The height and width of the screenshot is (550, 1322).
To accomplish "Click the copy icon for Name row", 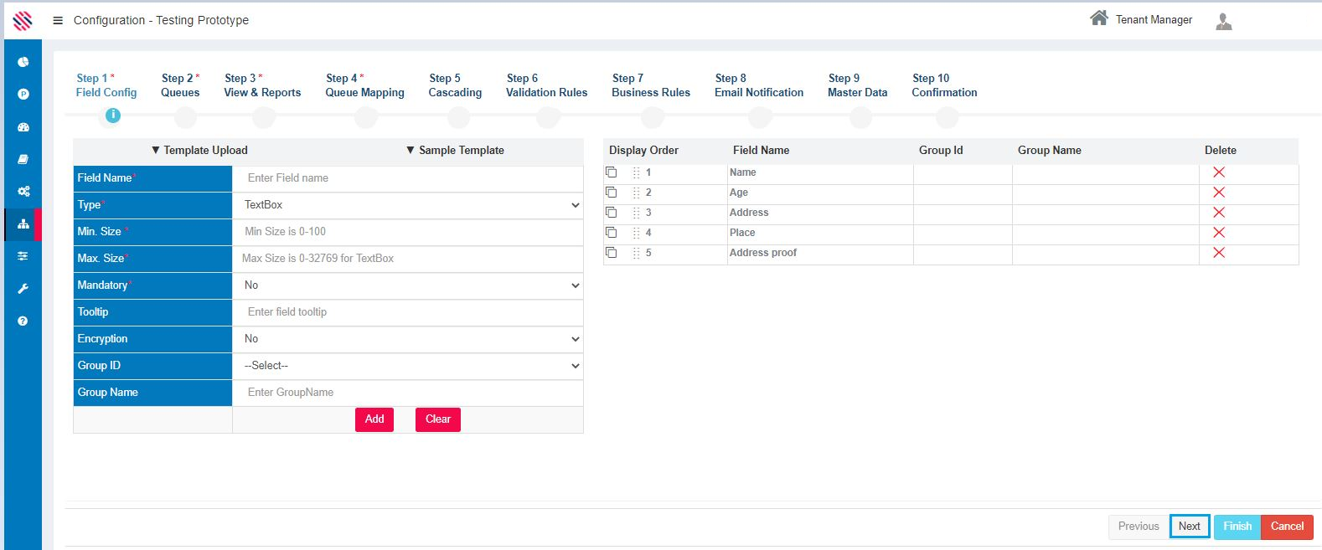I will 612,172.
